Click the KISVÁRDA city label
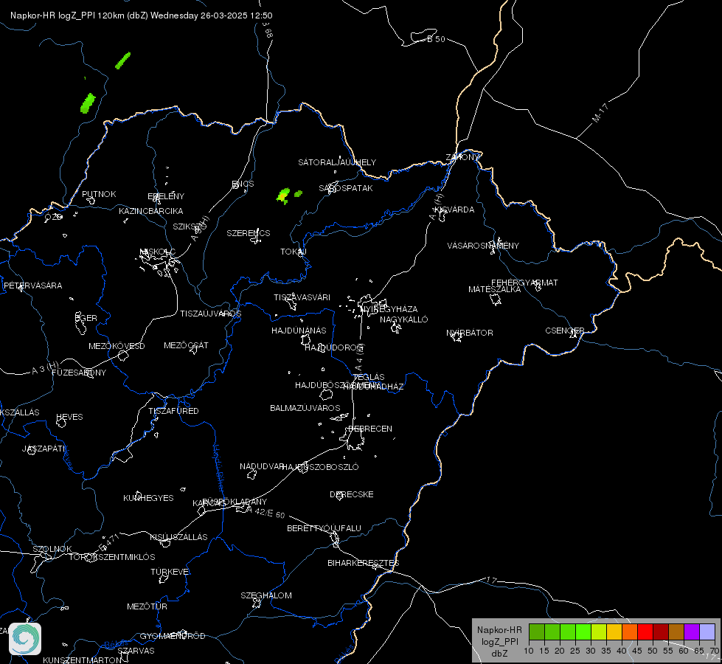 pyautogui.click(x=455, y=210)
